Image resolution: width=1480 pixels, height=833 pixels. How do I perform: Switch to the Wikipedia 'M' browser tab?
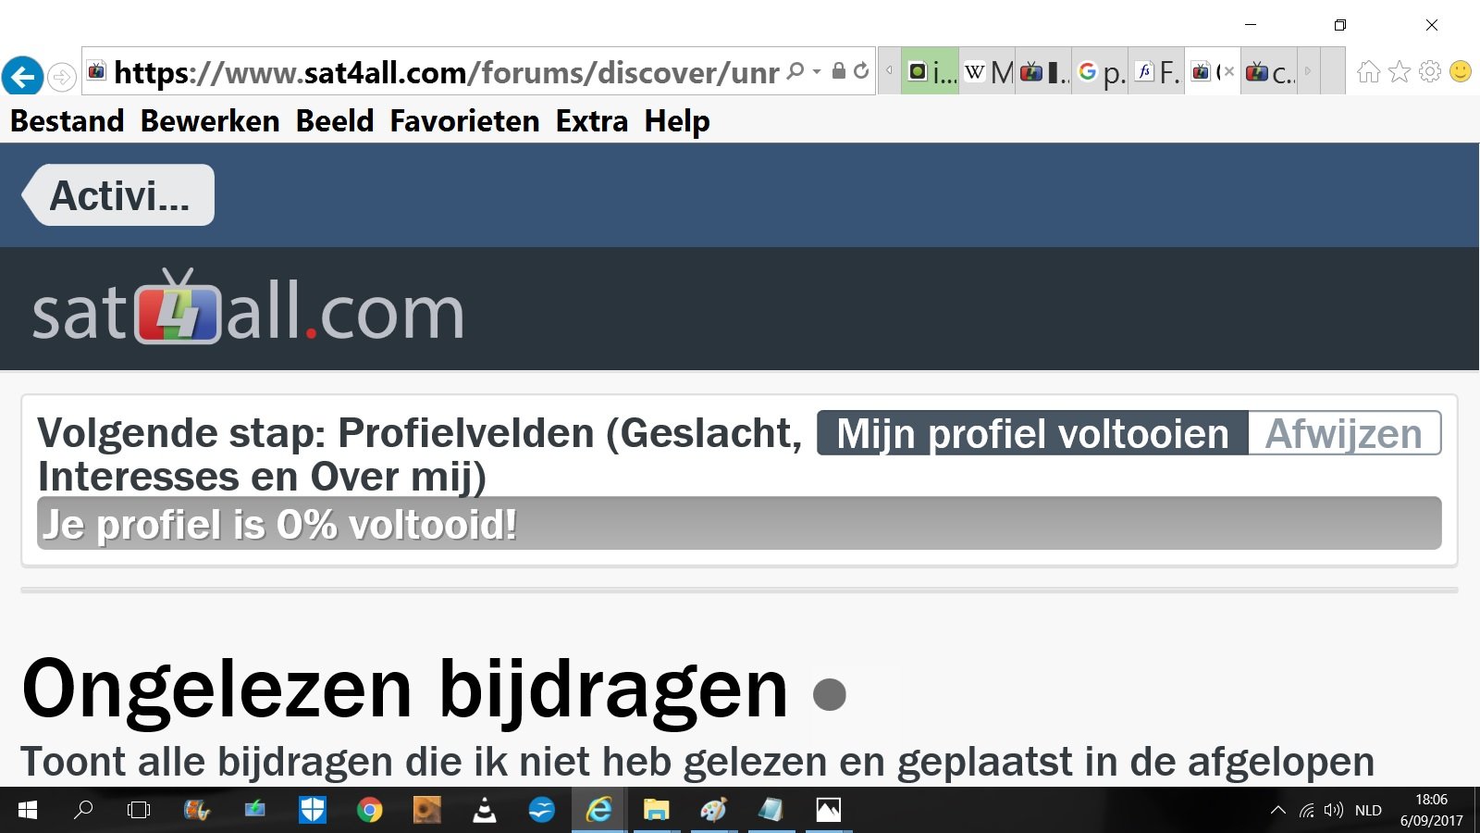[988, 71]
